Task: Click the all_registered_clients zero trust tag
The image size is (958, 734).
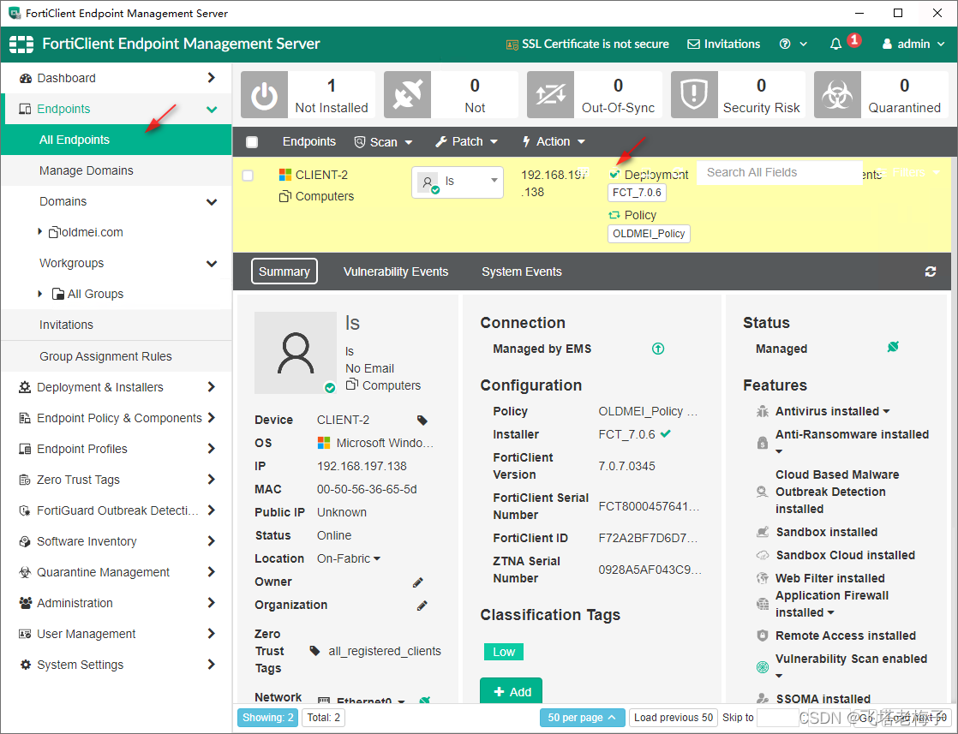Action: pyautogui.click(x=384, y=651)
